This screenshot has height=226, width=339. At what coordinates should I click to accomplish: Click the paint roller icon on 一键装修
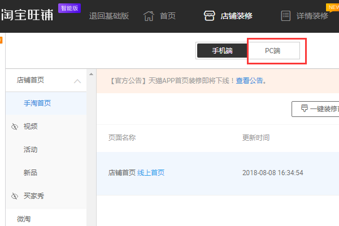click(304, 108)
